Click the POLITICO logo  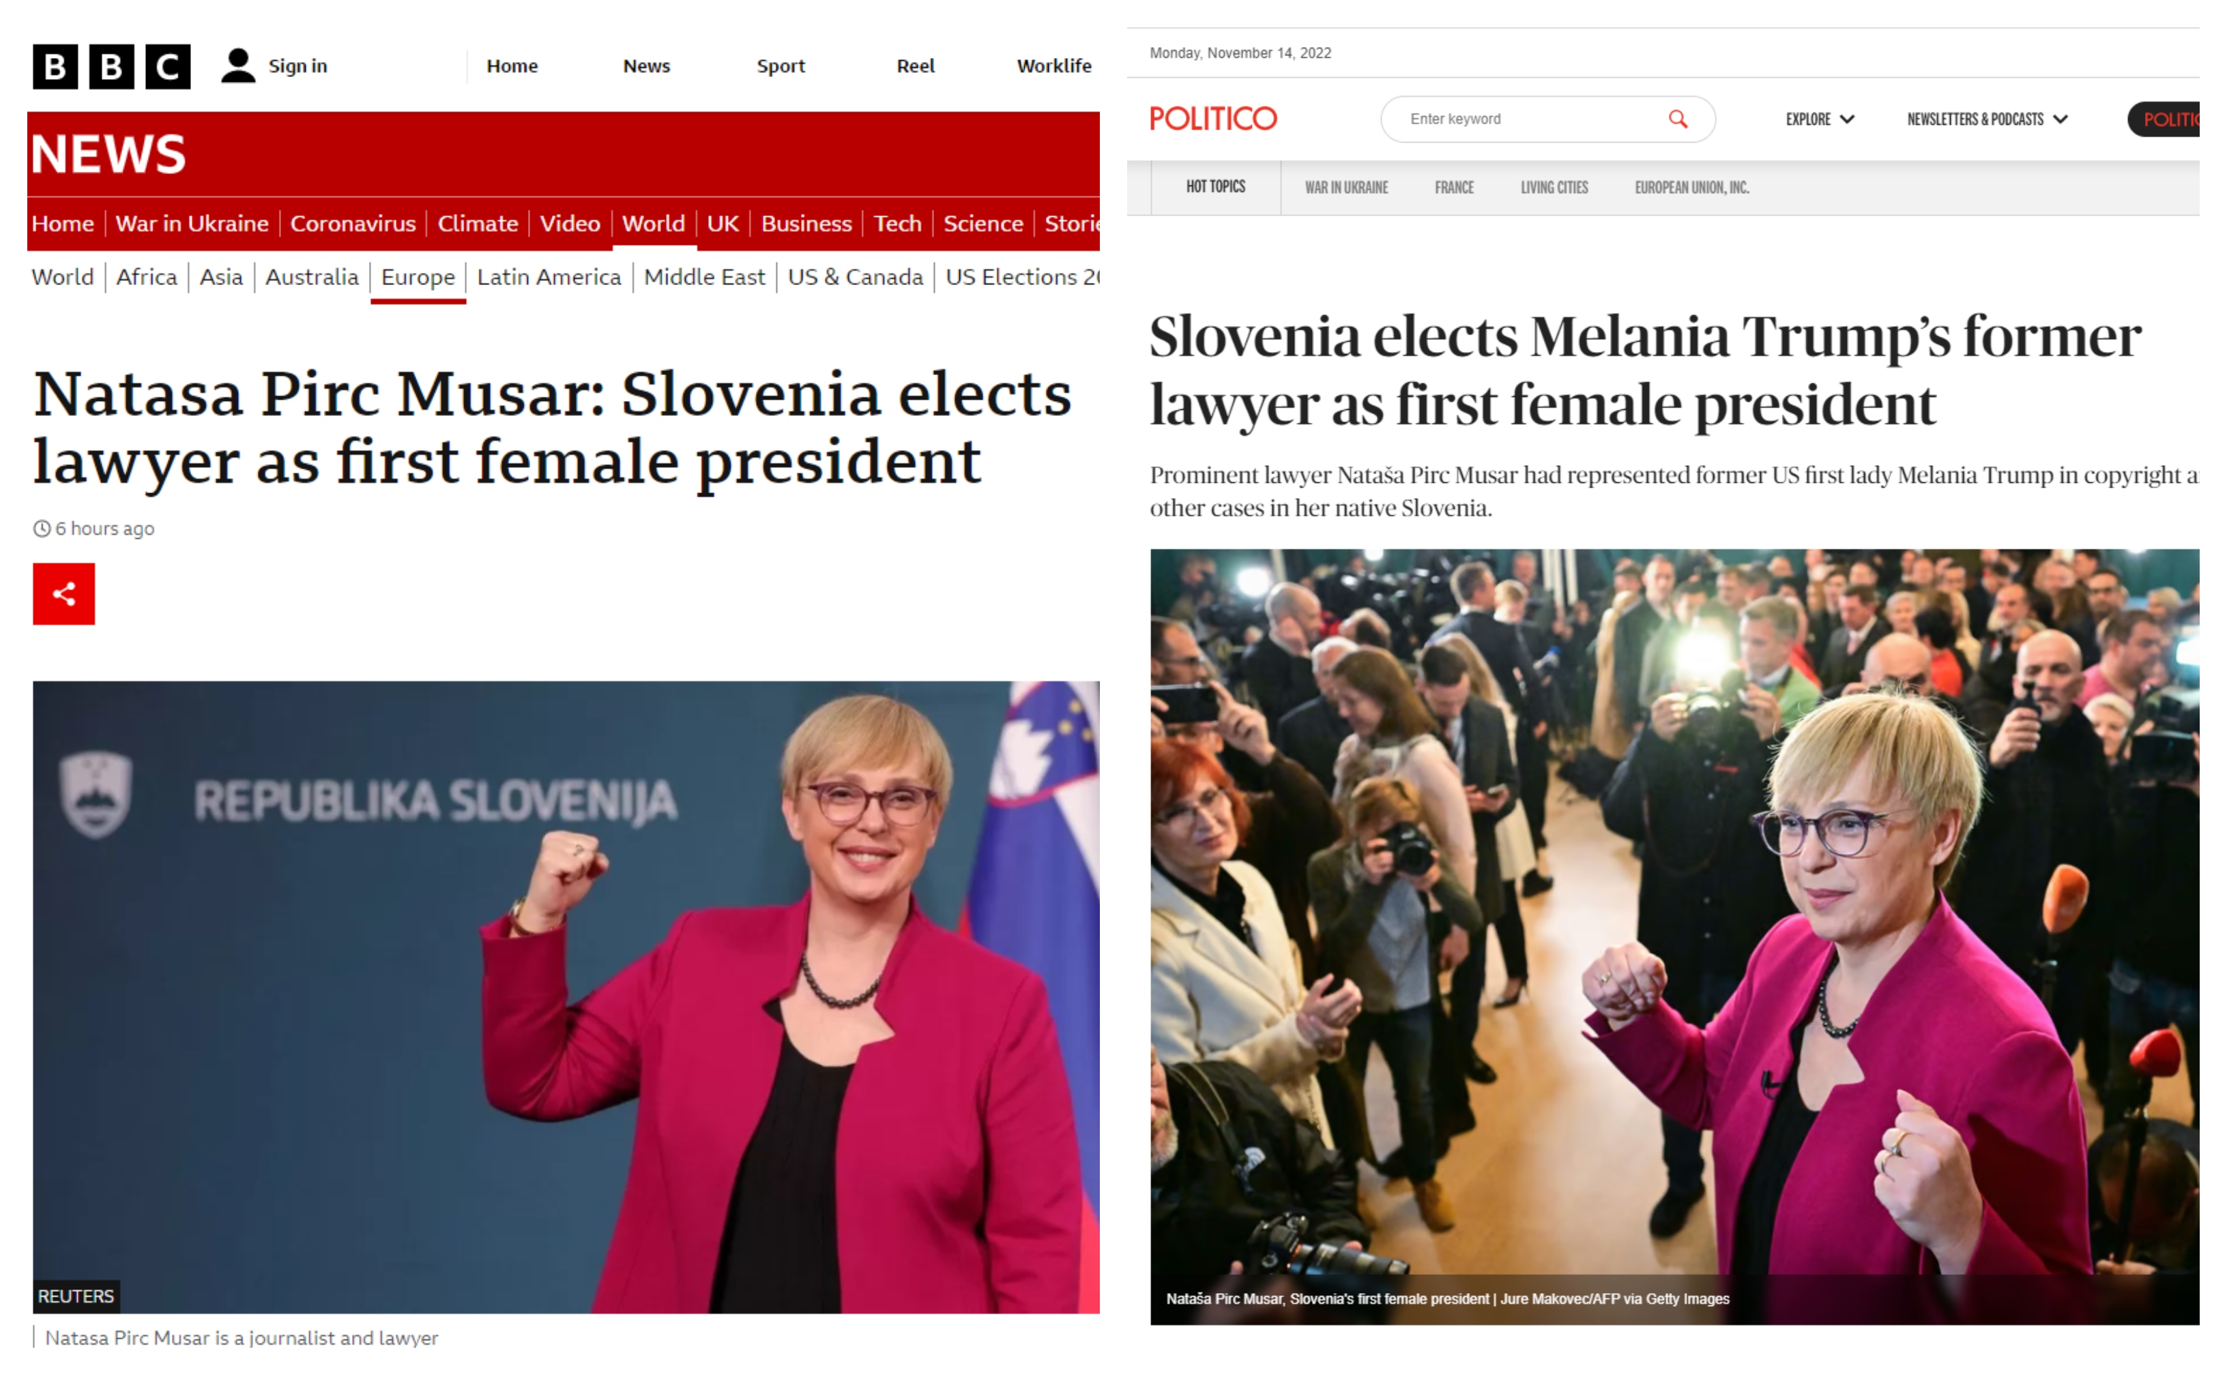pyautogui.click(x=1212, y=118)
